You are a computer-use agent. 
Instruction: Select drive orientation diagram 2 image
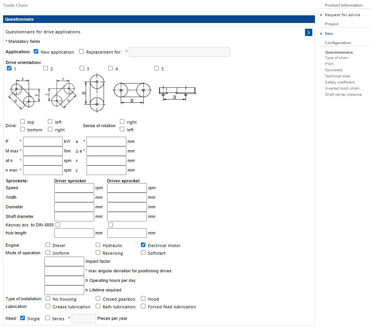click(x=62, y=93)
